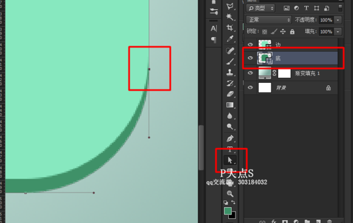The width and height of the screenshot is (353, 223).
Task: Select the Eraser tool
Action: (229, 94)
